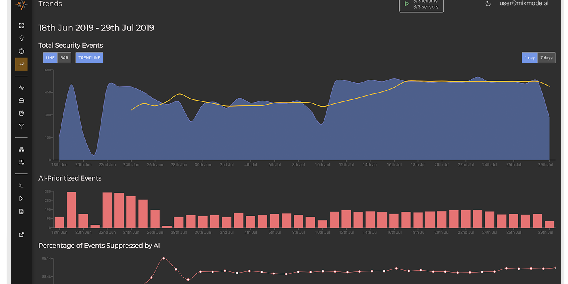Click the 29th Jul axis label on area chart
The height and width of the screenshot is (284, 568).
[545, 165]
